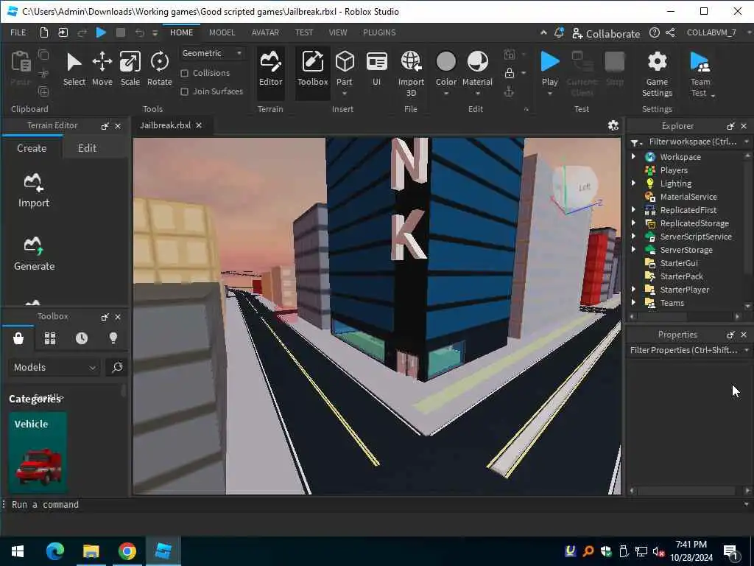The height and width of the screenshot is (566, 754).
Task: Switch Terrain Editor to Edit tab
Action: (x=87, y=148)
